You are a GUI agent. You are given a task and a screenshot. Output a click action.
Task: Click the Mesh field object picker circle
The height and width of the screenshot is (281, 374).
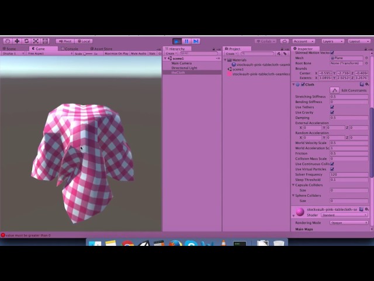click(x=366, y=58)
